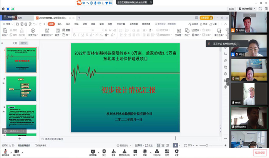
Task: Switch to the Outline pane tab
Action: click(x=15, y=43)
